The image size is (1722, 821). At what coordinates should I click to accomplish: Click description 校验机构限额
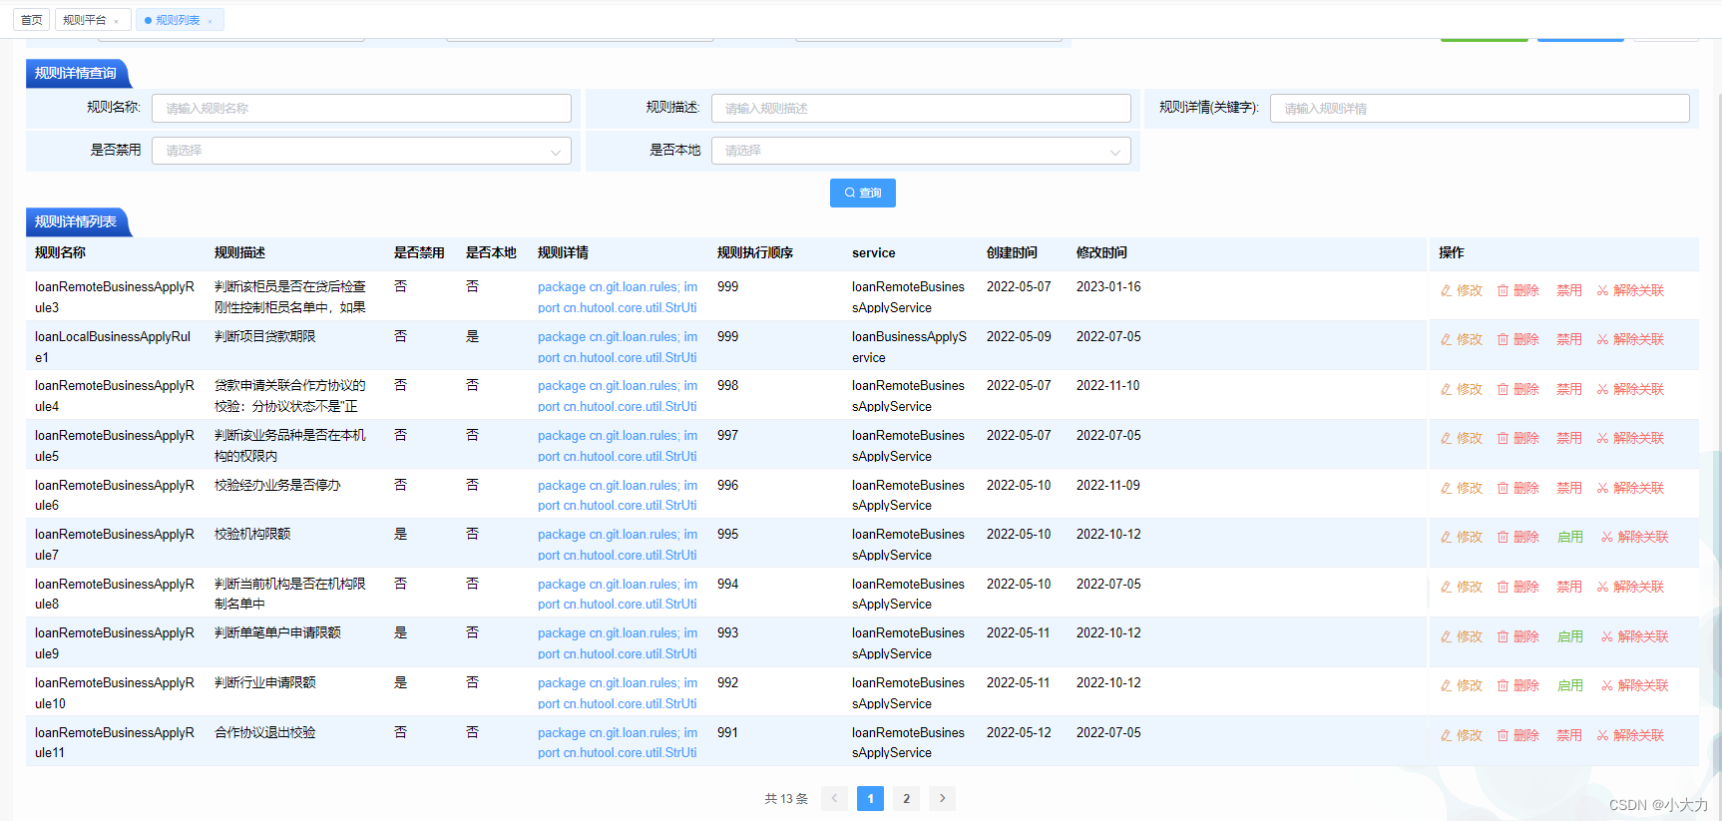252,534
